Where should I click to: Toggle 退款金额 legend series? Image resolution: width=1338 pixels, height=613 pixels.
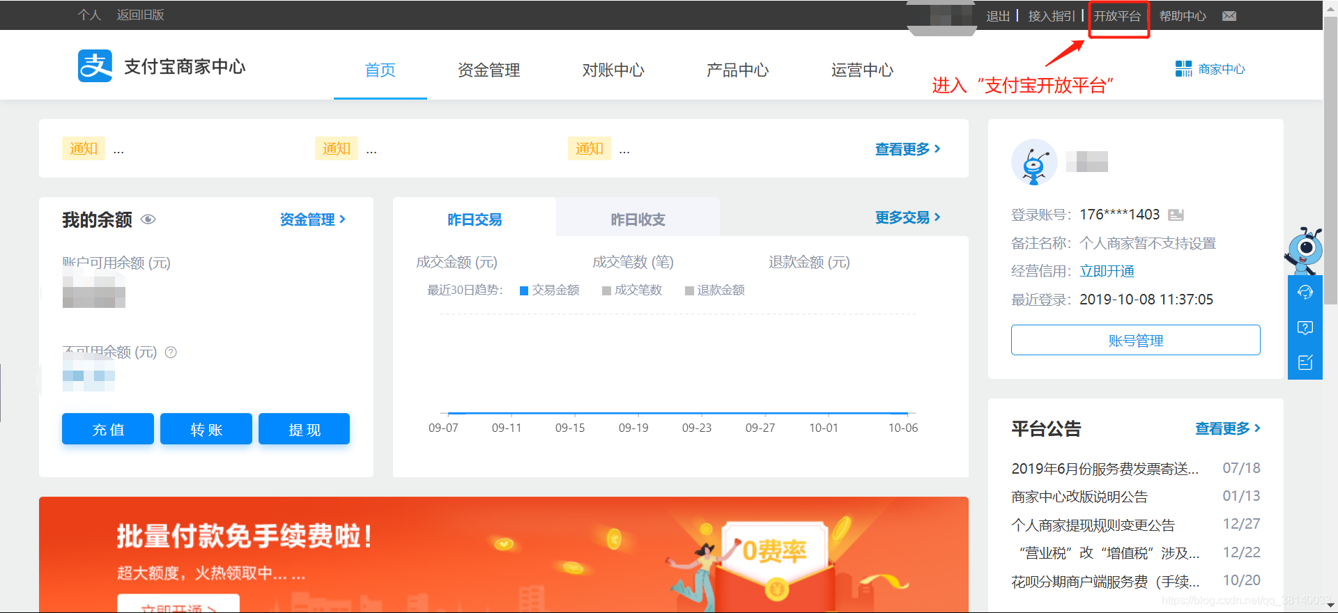tap(715, 290)
